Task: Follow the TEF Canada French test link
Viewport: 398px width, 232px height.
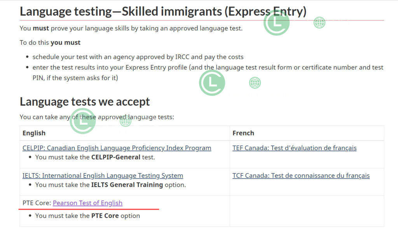Action: [x=294, y=148]
